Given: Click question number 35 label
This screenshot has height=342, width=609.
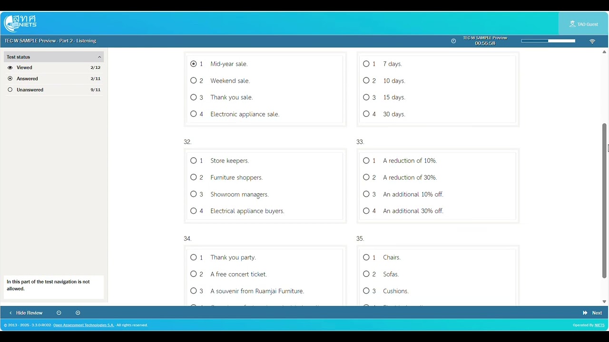Looking at the screenshot, I should point(360,239).
